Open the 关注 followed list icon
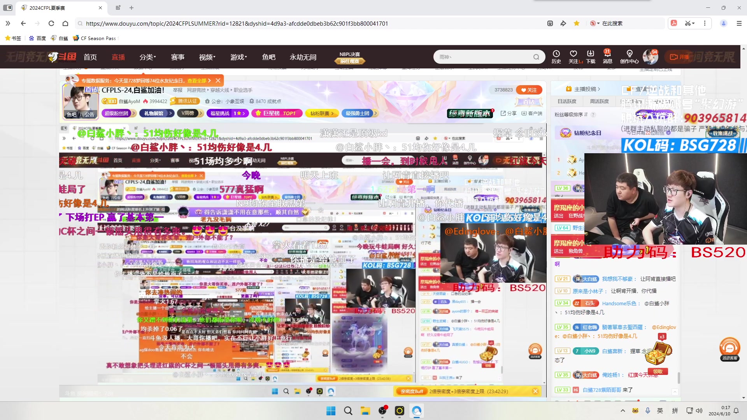Image resolution: width=747 pixels, height=420 pixels. 573,56
